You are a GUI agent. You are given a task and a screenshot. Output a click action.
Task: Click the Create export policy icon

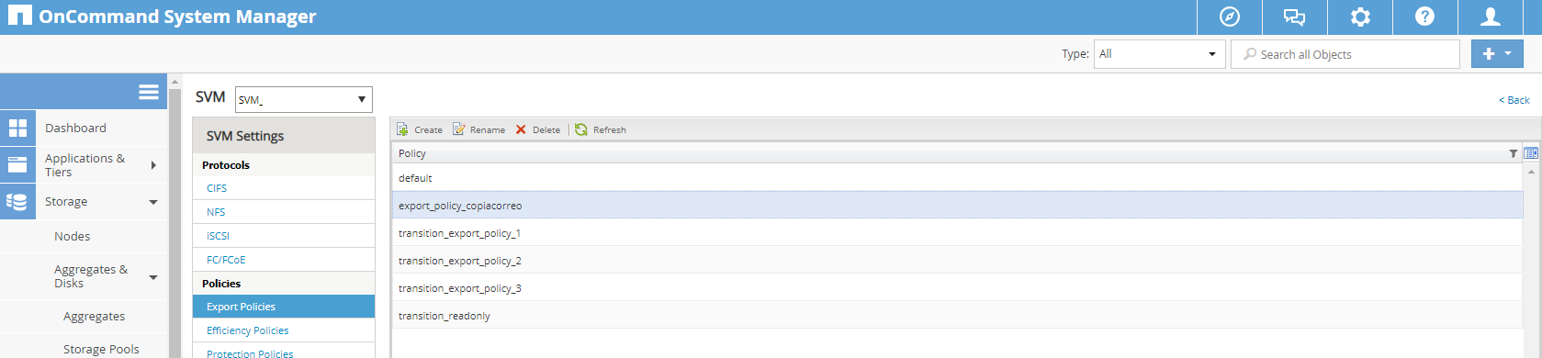point(402,129)
